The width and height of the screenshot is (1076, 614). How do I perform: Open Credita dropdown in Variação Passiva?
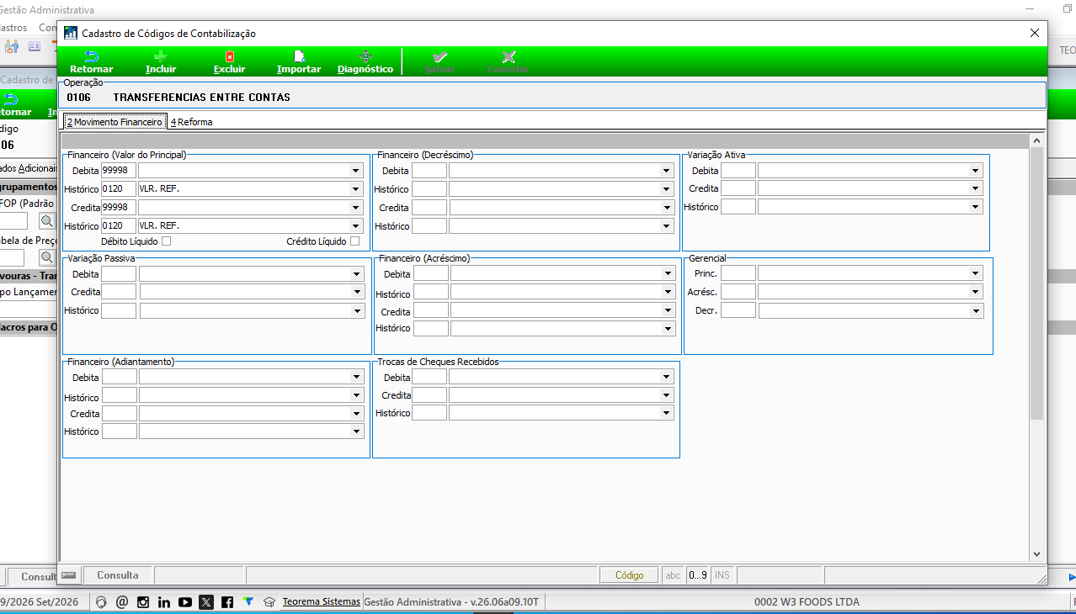click(x=356, y=292)
